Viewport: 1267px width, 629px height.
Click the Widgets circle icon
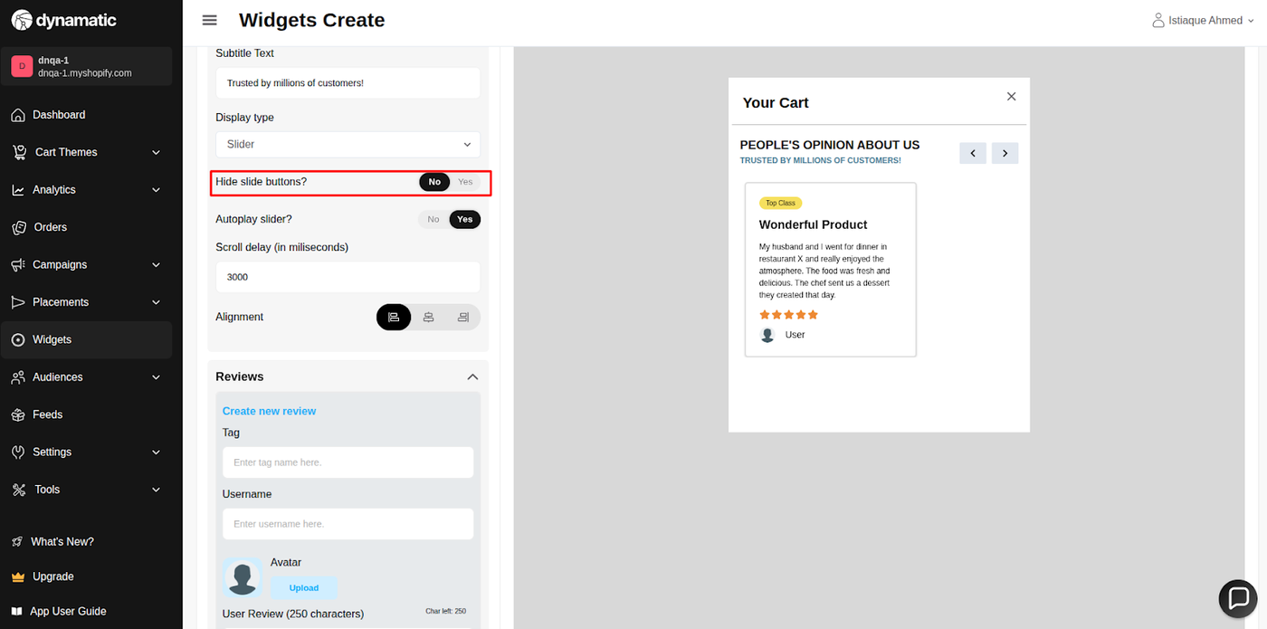pos(18,340)
